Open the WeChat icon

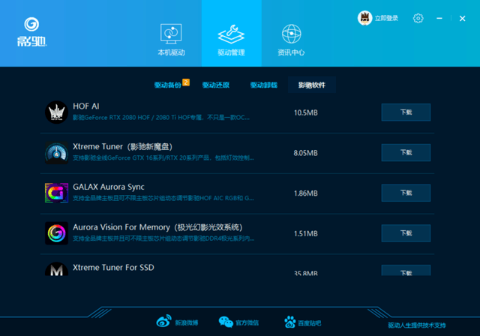click(226, 322)
